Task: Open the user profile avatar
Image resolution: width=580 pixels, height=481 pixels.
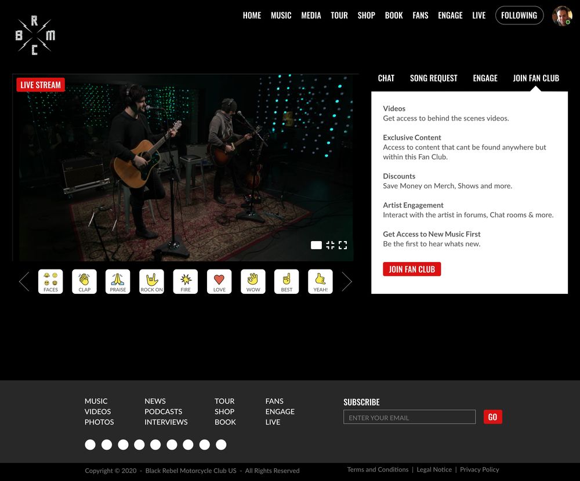Action: click(x=562, y=16)
